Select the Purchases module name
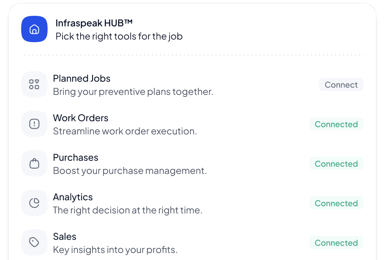Image resolution: width=385 pixels, height=260 pixels. 75,157
